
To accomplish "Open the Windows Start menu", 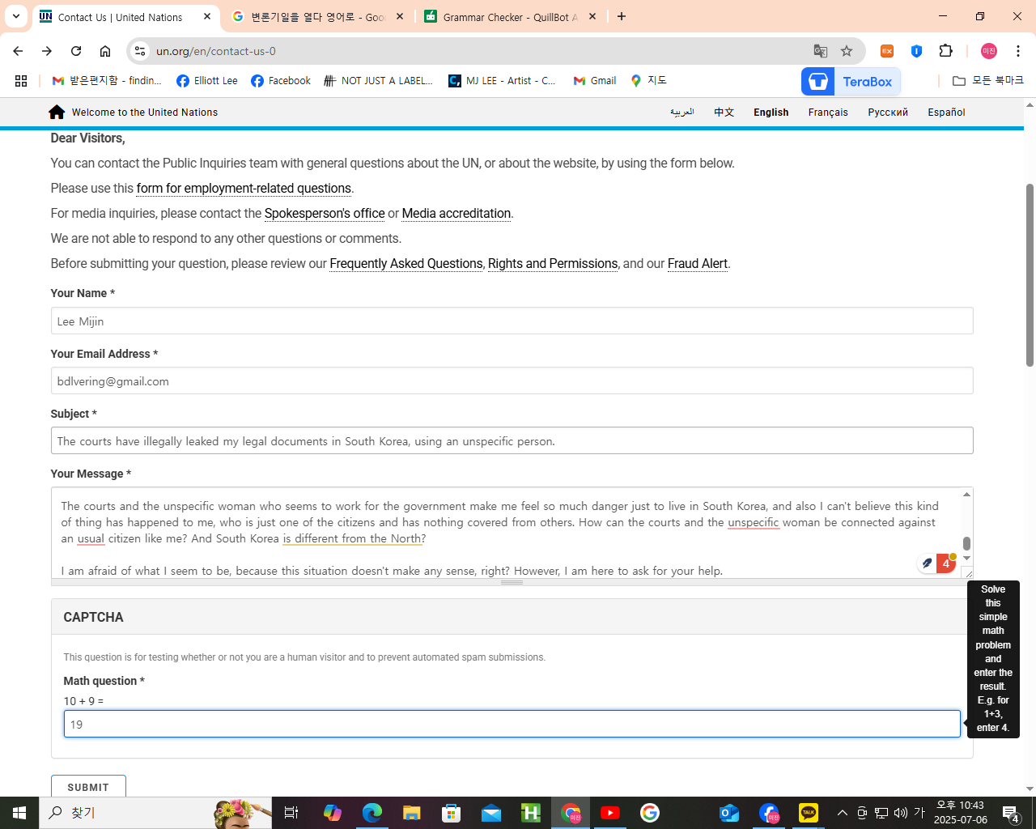I will pos(19,813).
